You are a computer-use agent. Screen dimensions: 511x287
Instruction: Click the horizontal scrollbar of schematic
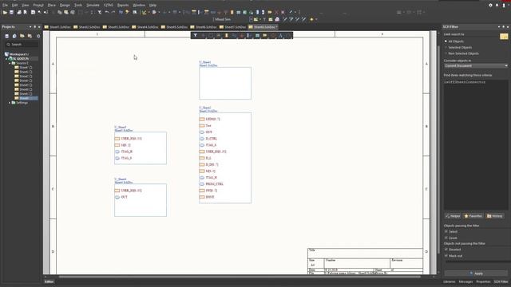pyautogui.click(x=240, y=277)
